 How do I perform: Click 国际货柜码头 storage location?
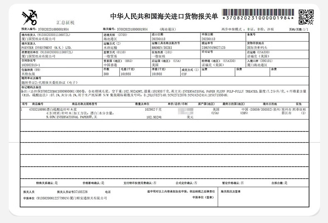(x=257, y=48)
